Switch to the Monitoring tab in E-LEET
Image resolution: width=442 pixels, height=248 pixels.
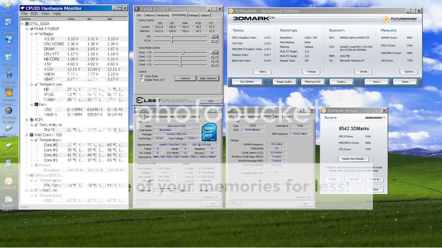click(163, 15)
